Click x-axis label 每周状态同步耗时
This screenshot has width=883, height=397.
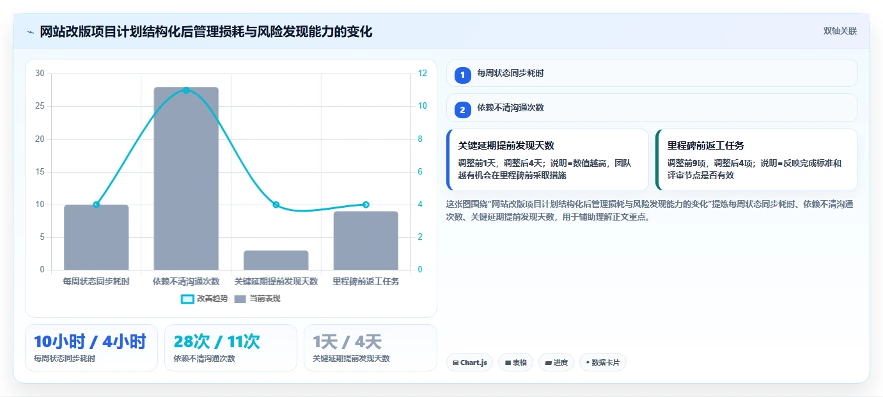click(97, 281)
